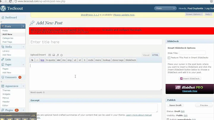Click the Save Draft button
214x120 pixels.
click(x=175, y=105)
